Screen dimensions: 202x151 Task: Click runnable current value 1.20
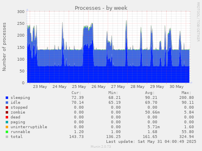click(79, 132)
